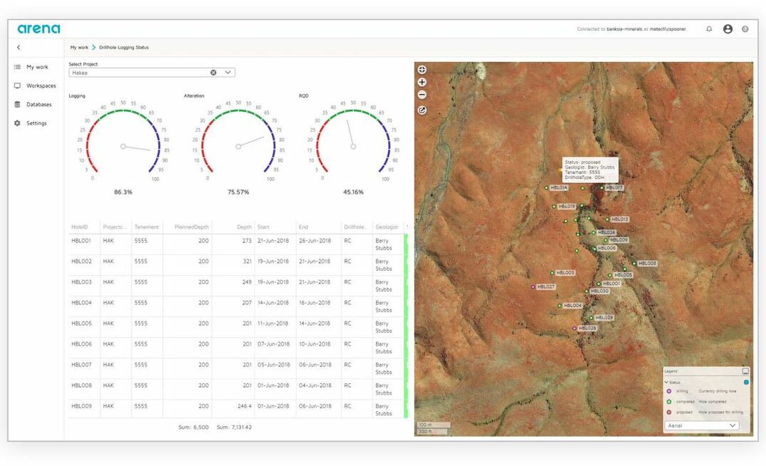Open the Select Project dropdown
Image resolution: width=766 pixels, height=466 pixels.
click(x=228, y=72)
